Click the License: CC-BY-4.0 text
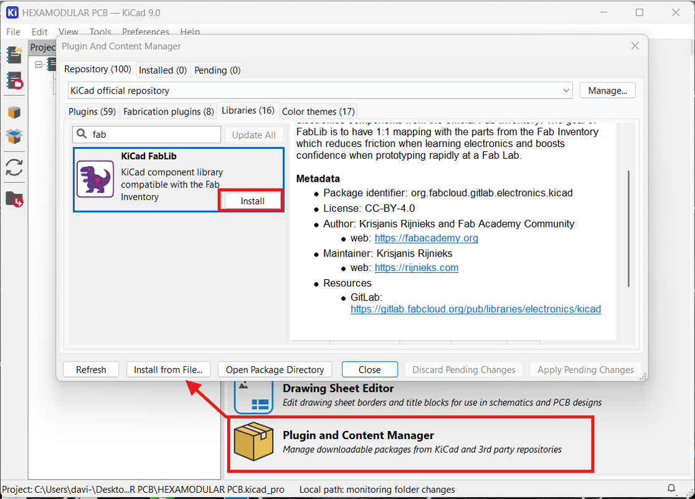Screen dimensions: 695x499 tap(369, 209)
